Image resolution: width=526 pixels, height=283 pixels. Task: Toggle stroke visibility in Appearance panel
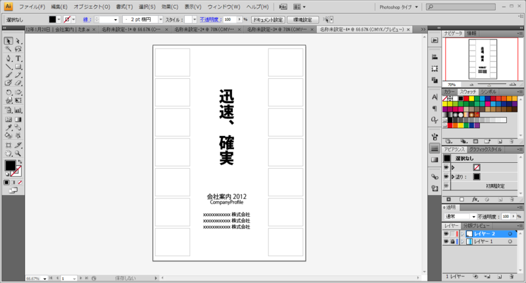[x=446, y=167]
